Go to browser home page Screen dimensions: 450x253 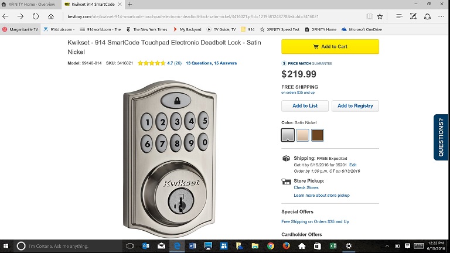point(51,16)
